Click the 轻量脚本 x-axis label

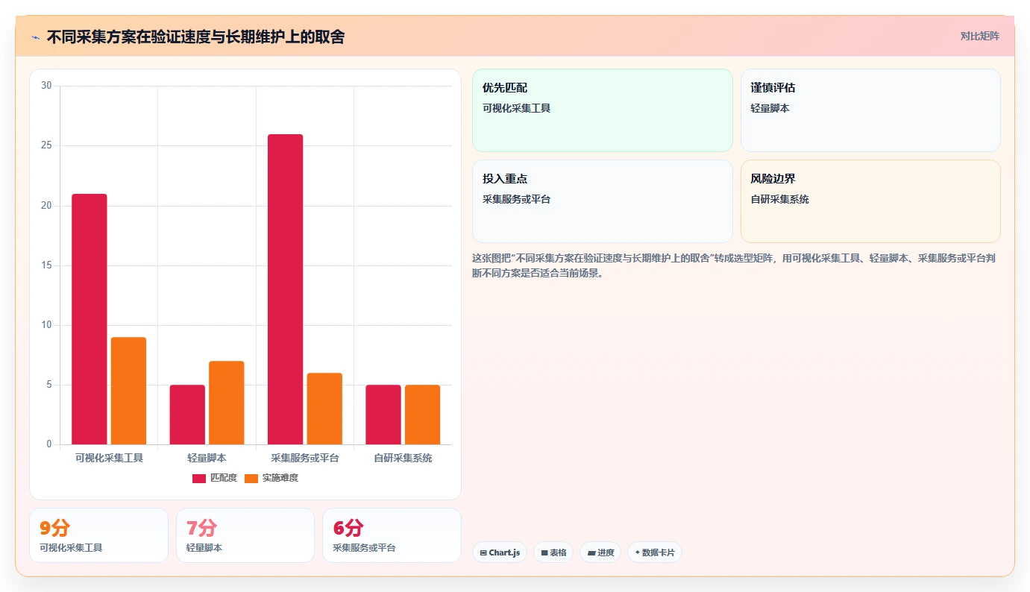(x=207, y=458)
